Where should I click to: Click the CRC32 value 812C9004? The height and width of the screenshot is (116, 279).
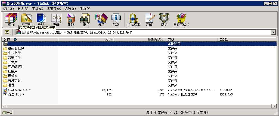click(226, 90)
